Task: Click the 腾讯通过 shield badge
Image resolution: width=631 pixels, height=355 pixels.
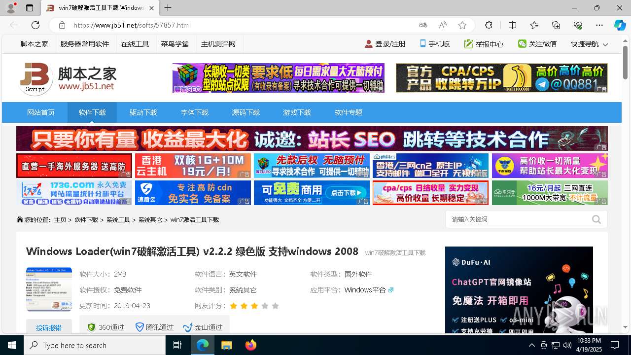Action: 154,327
